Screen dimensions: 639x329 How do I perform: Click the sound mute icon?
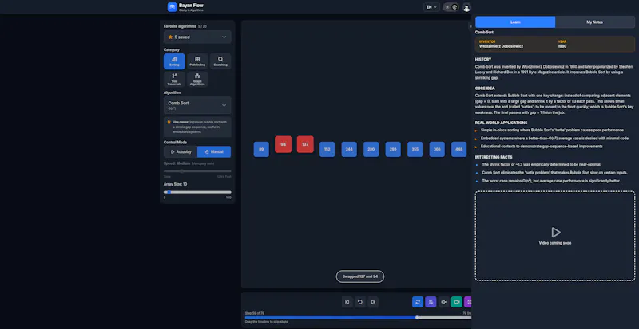444,302
